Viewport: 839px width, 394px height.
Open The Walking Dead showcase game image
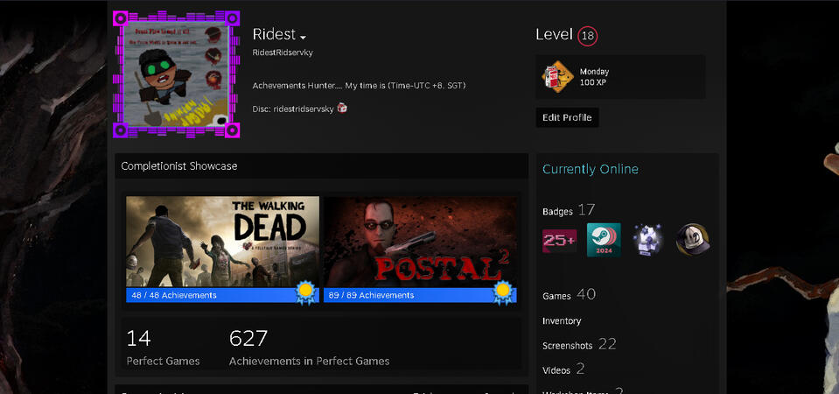(222, 242)
